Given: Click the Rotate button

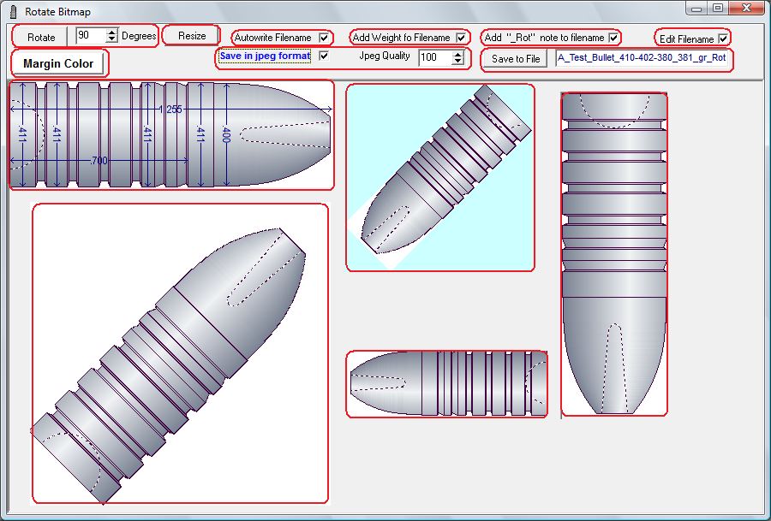Looking at the screenshot, I should coord(41,37).
